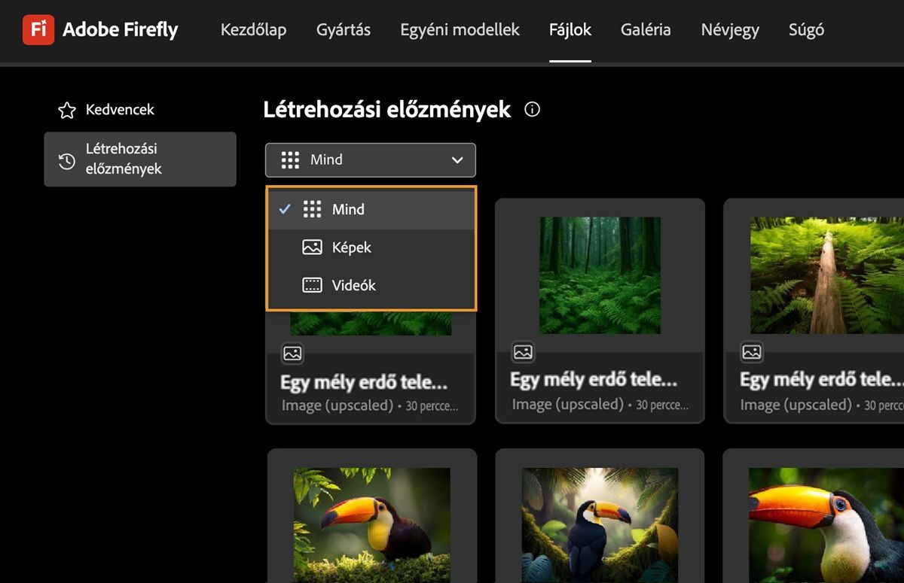Viewport: 904px width, 583px height.
Task: Switch to the Galéria tab
Action: coord(646,30)
